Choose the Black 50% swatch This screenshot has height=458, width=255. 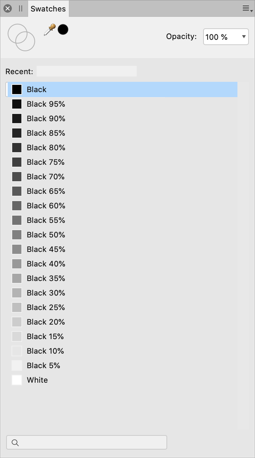point(122,235)
